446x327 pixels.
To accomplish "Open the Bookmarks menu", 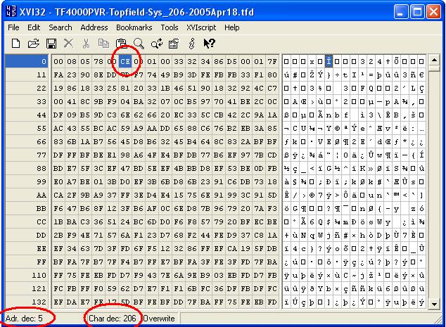I will [134, 27].
